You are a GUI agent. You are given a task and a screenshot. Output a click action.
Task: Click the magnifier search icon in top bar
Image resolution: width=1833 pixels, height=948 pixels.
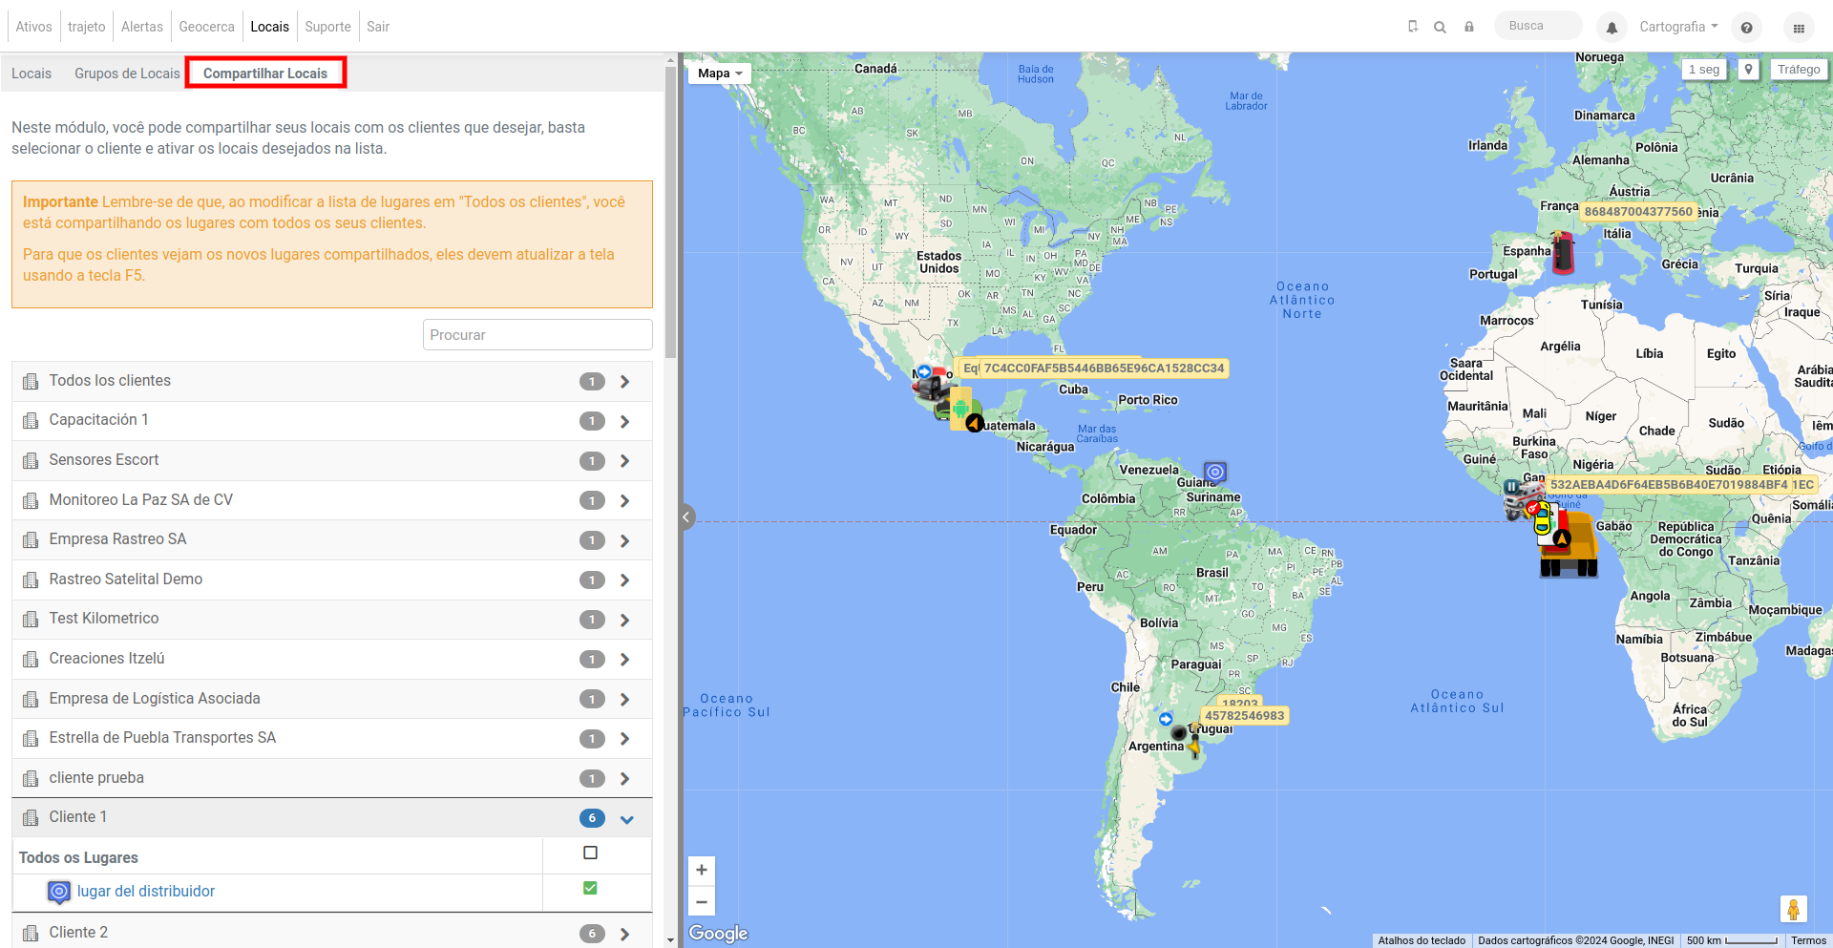click(1440, 27)
